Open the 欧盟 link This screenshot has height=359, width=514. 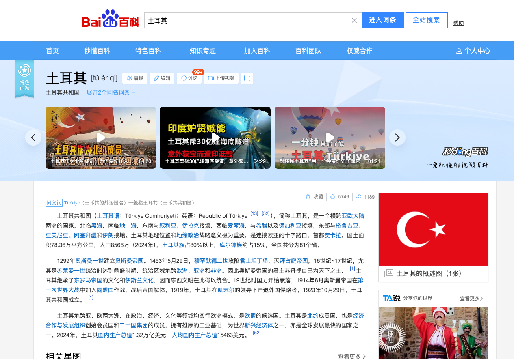coord(250,316)
